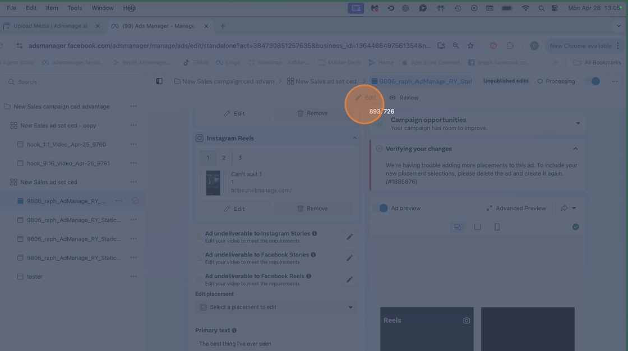
Task: Open the Window menu
Action: pyautogui.click(x=103, y=8)
